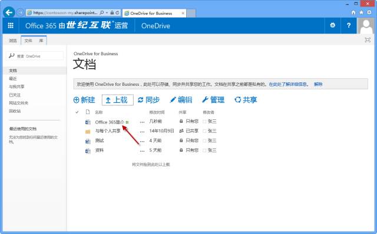Click the lock sharing icon in the 资料 row
Screen dimensions: 377x234
coord(181,150)
